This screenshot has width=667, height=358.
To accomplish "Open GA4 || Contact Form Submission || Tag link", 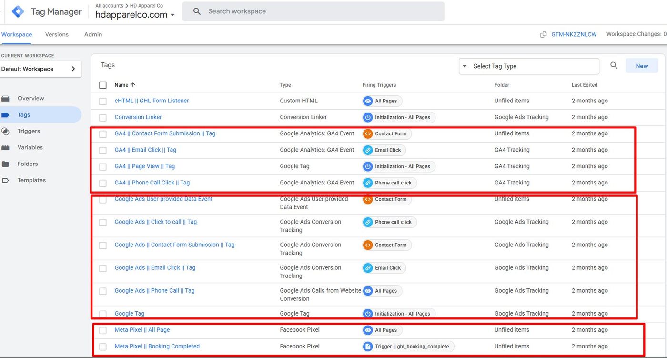I will coord(165,133).
